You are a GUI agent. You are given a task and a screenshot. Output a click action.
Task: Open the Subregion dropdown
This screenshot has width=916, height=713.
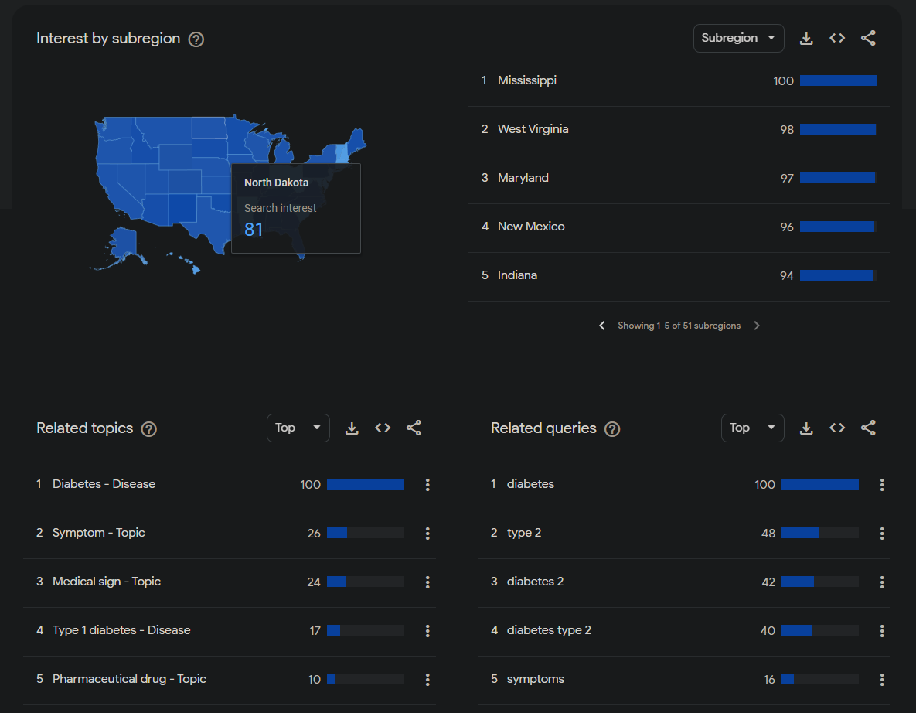(738, 39)
